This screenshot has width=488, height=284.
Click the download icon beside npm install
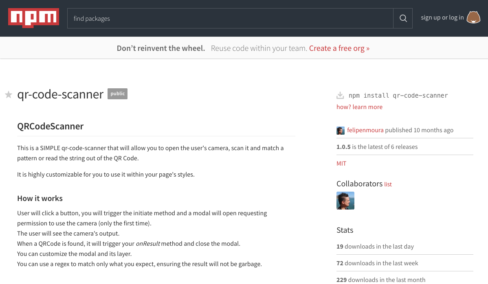[340, 96]
